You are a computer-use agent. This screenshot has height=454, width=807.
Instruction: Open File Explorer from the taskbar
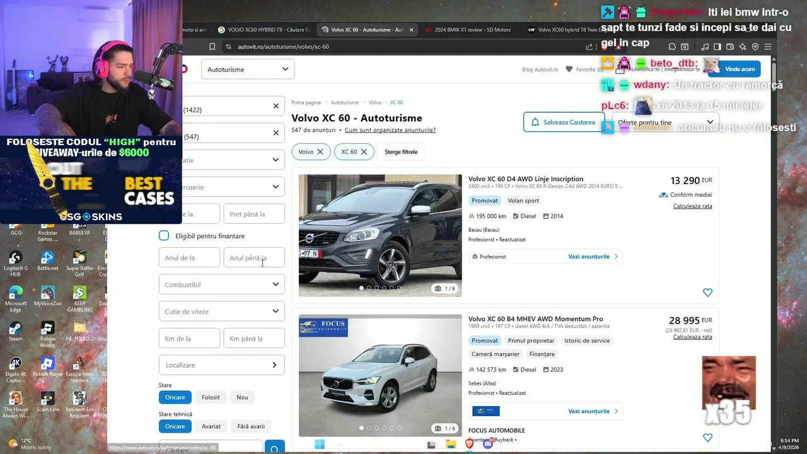(x=451, y=445)
